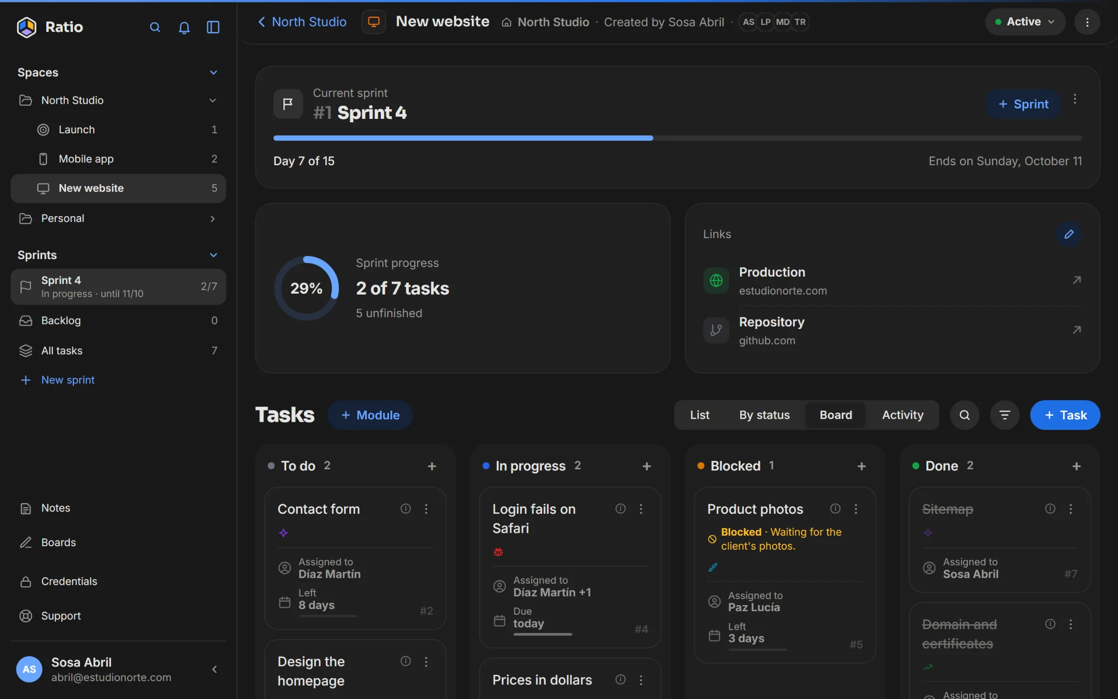Add a card to the Done column
The height and width of the screenshot is (699, 1118).
pyautogui.click(x=1076, y=466)
